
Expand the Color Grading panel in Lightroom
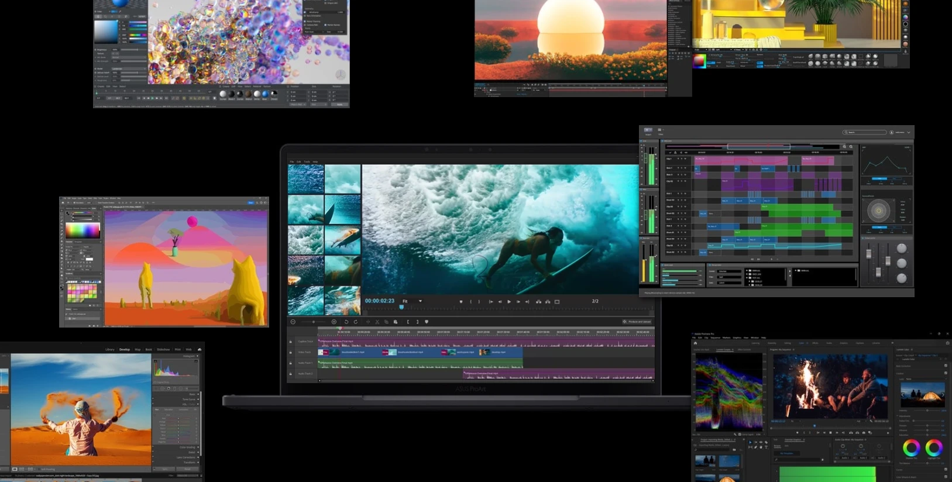click(x=187, y=447)
